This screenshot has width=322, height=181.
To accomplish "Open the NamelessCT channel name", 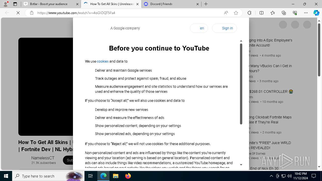I will 43,158.
